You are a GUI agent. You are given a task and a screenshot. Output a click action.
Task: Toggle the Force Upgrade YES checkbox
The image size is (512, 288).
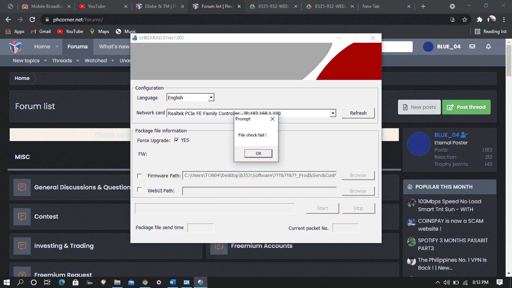point(177,140)
